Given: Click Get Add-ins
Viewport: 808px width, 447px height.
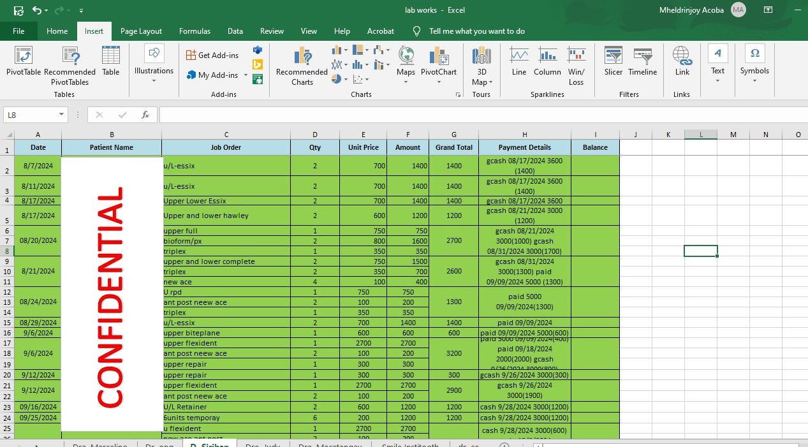Looking at the screenshot, I should [x=212, y=55].
